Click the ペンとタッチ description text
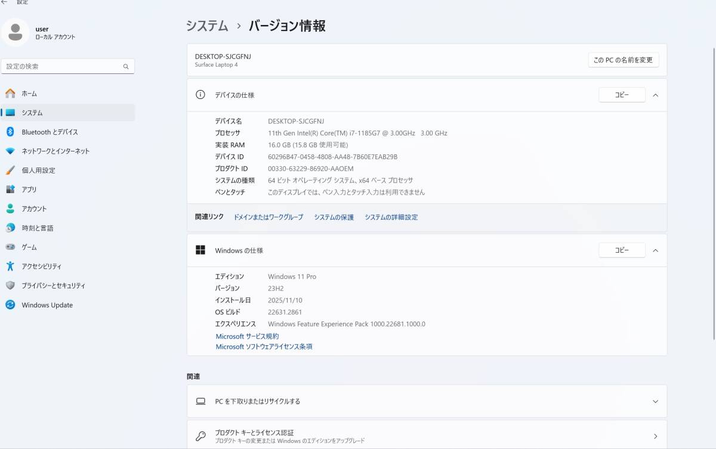 pos(346,193)
